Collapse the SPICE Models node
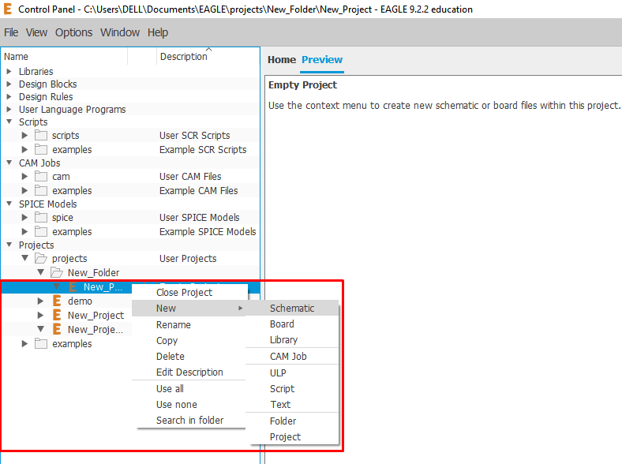Screen dimensions: 622x464 pos(9,204)
